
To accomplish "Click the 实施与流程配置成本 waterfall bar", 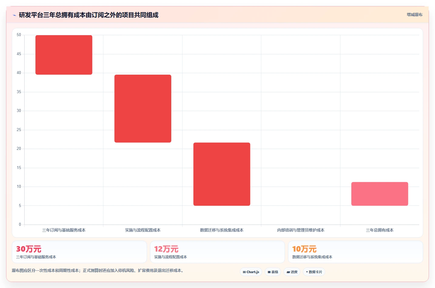I will point(143,109).
